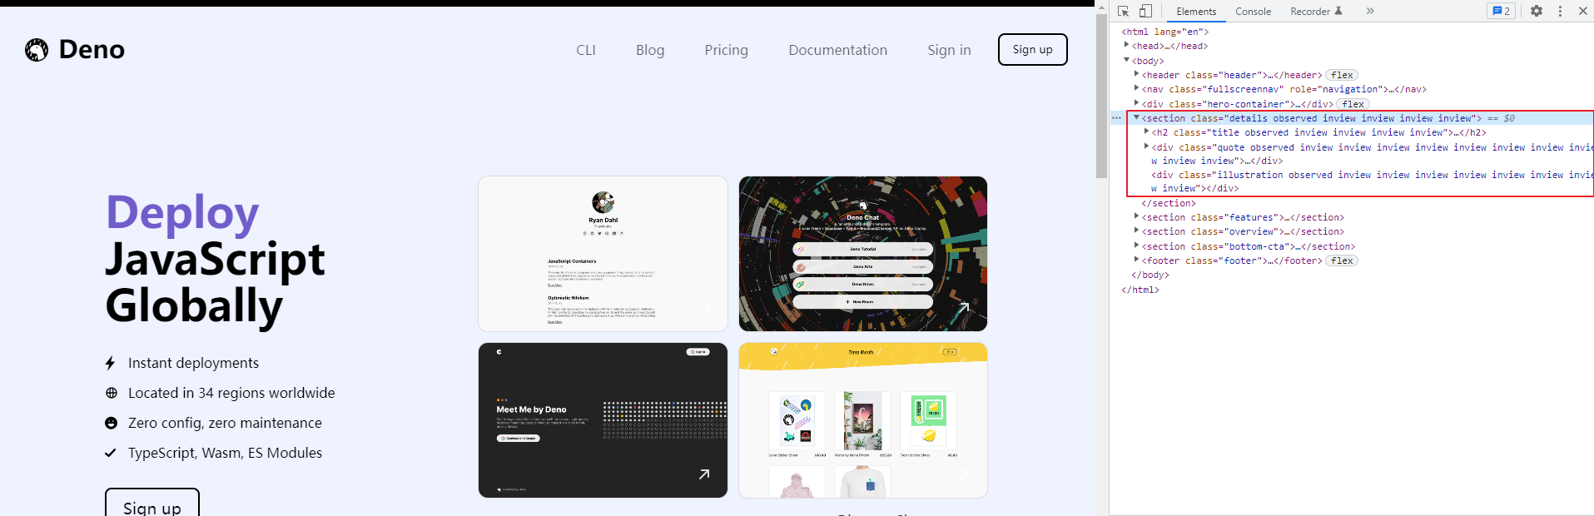Open the Deno Merch shop thumbnail

[862, 420]
